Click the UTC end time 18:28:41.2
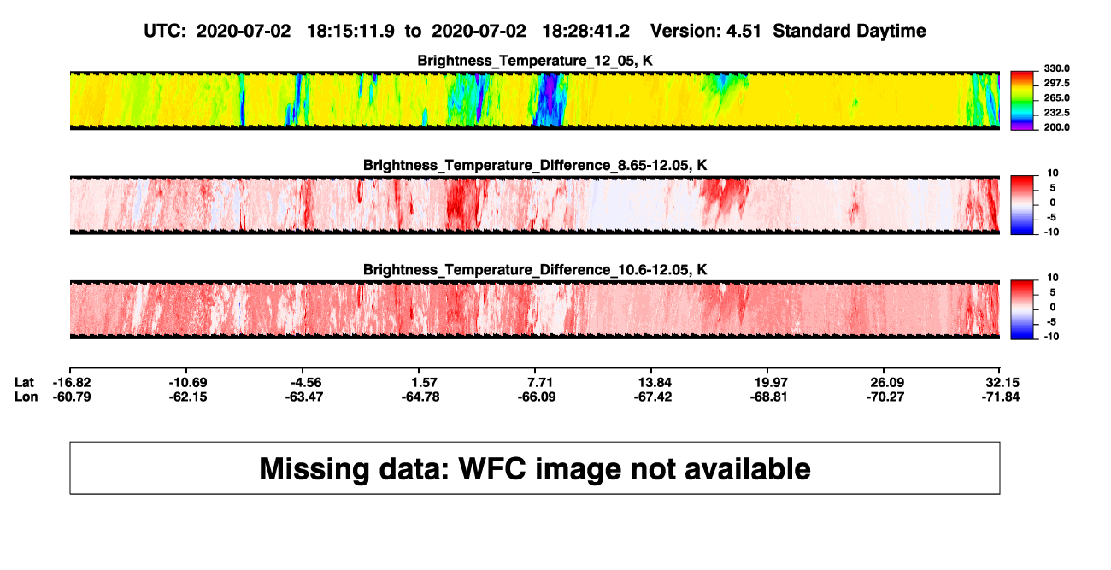The width and height of the screenshot is (1111, 570). pos(586,32)
